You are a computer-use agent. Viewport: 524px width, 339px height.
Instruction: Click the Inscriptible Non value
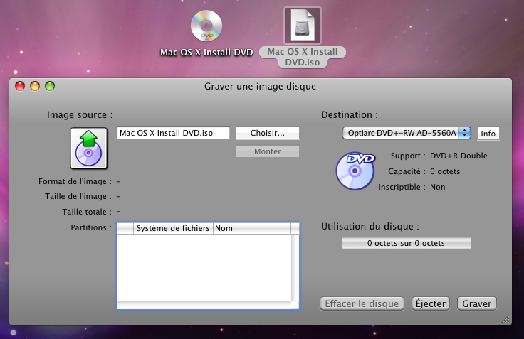437,187
